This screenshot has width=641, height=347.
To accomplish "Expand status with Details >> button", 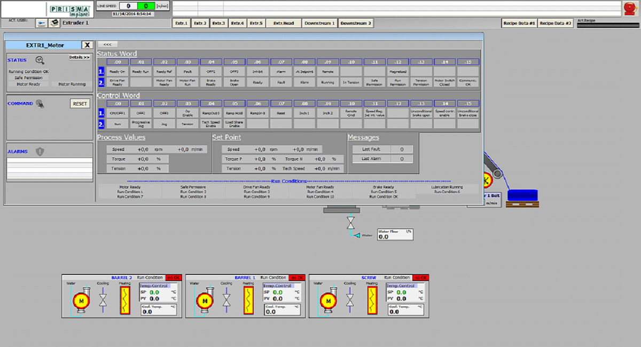I will click(x=80, y=57).
